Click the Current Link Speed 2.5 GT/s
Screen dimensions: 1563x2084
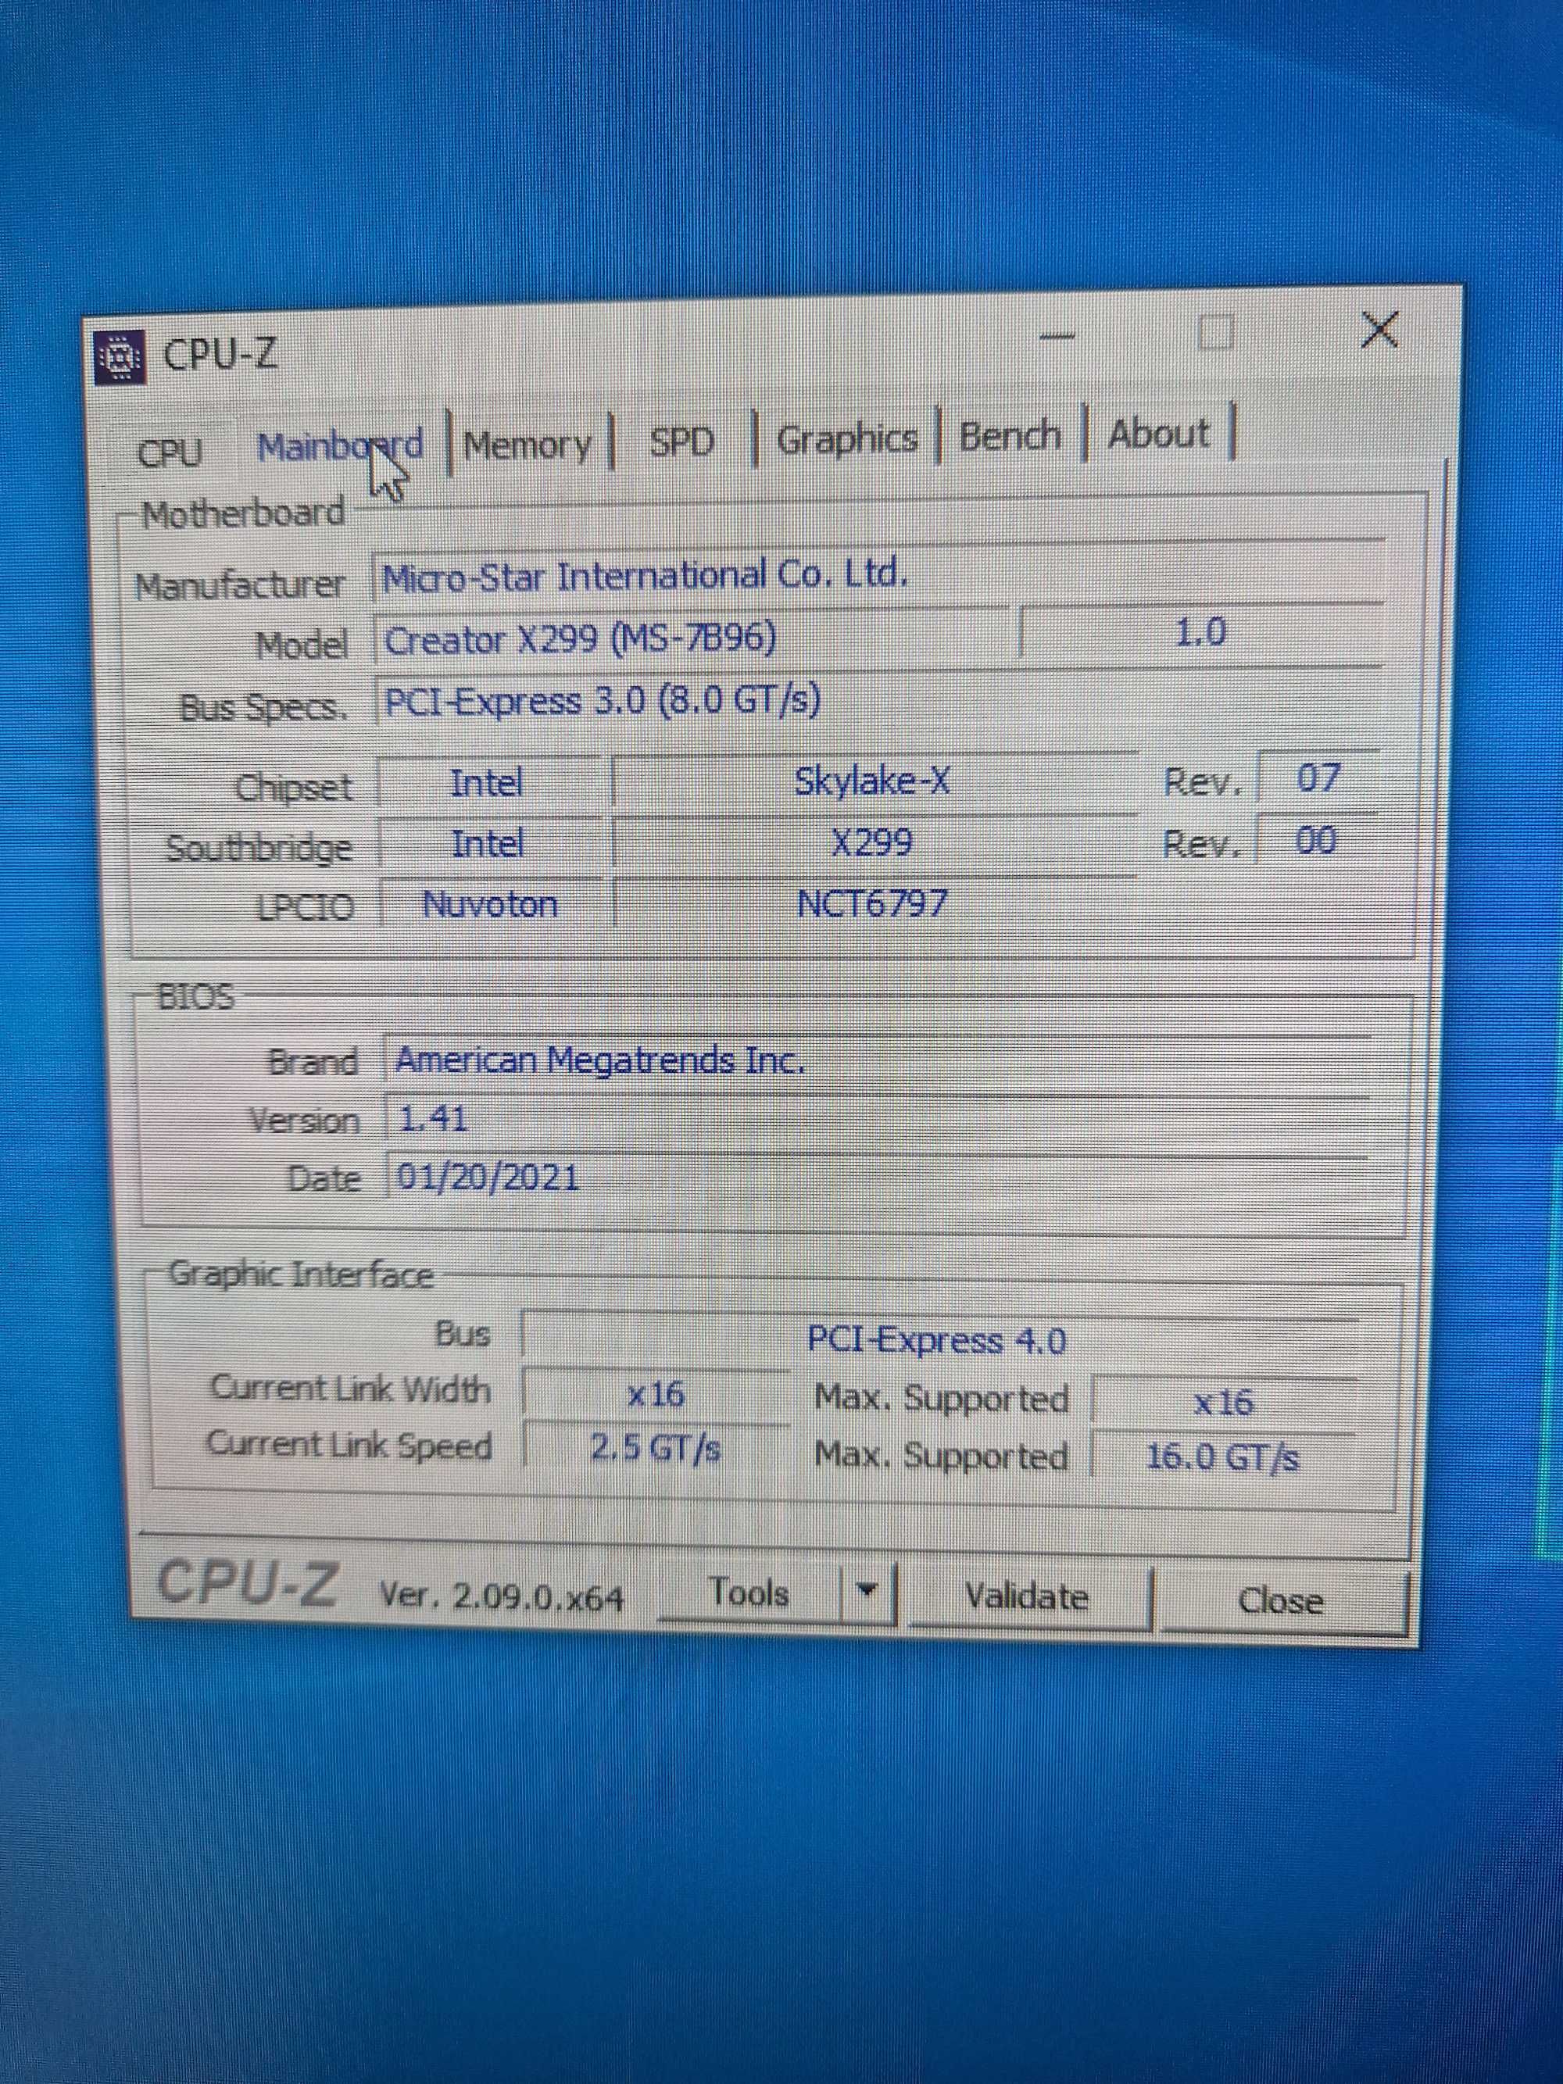pyautogui.click(x=656, y=1448)
